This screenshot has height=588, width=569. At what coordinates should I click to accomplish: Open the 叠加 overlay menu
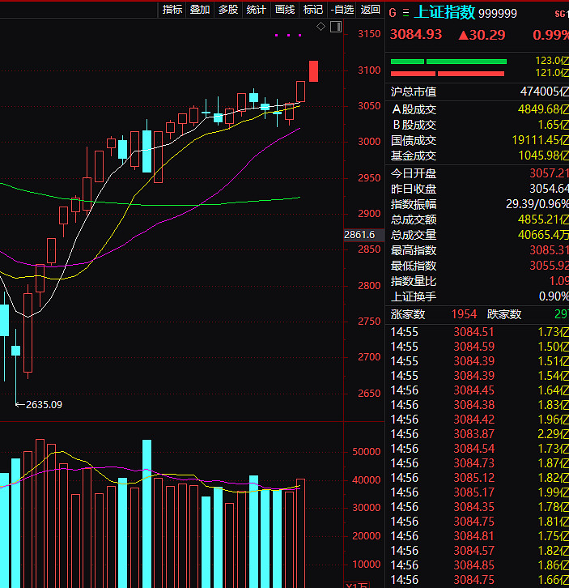click(200, 10)
